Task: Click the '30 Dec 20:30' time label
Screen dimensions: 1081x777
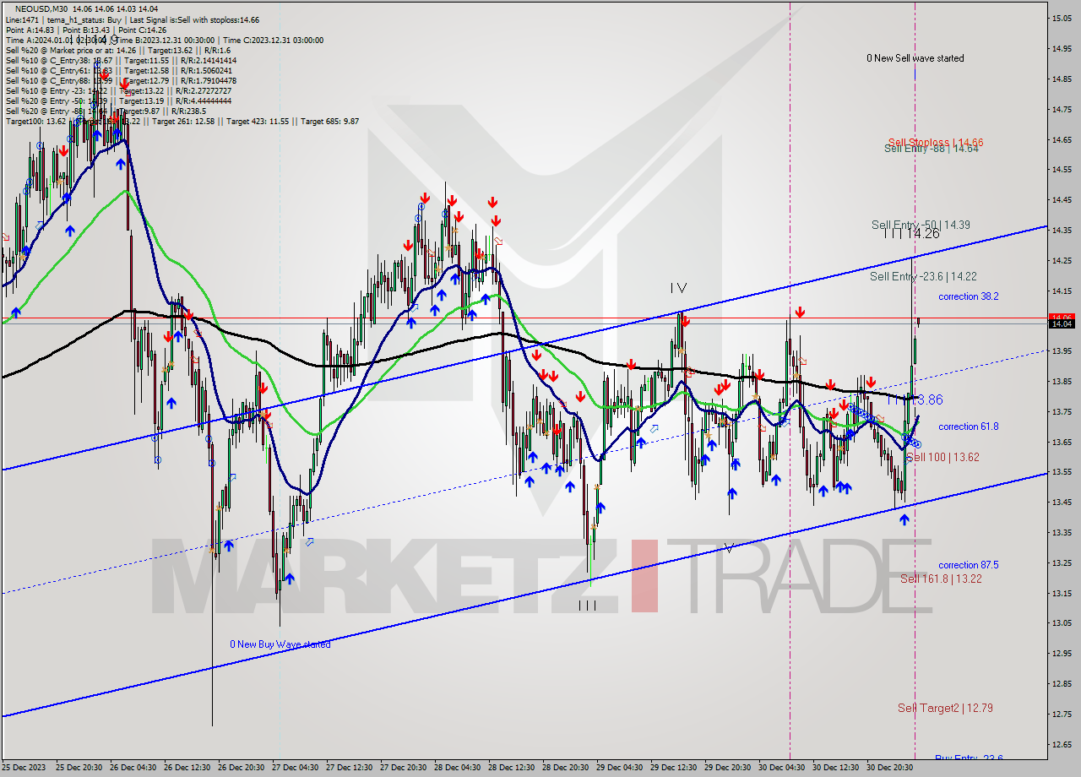Action: click(x=889, y=768)
